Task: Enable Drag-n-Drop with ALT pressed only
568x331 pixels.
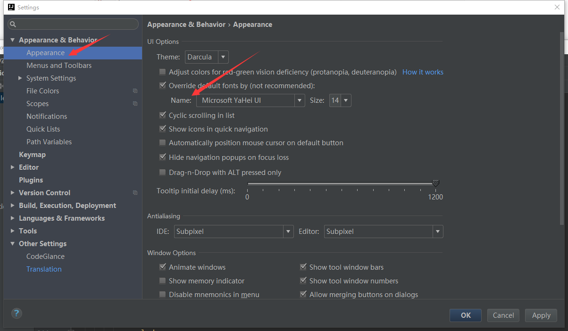Action: (163, 173)
